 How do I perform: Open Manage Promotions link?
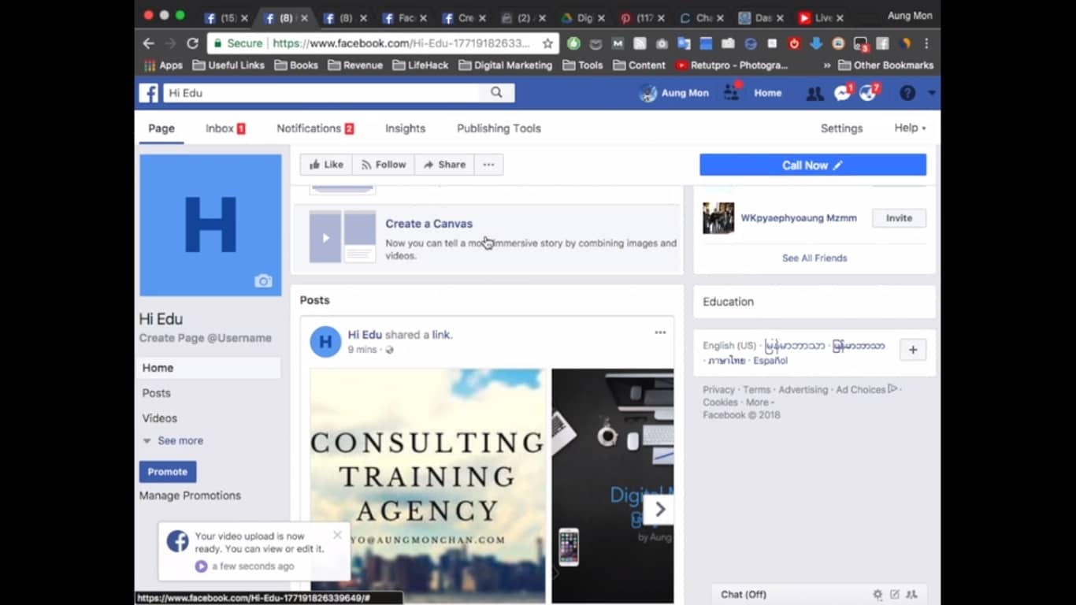pyautogui.click(x=190, y=496)
